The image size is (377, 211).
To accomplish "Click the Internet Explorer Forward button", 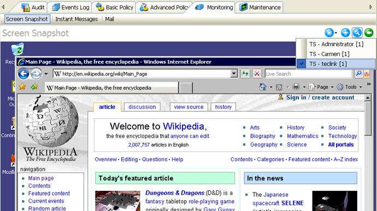I will pyautogui.click(x=36, y=74).
